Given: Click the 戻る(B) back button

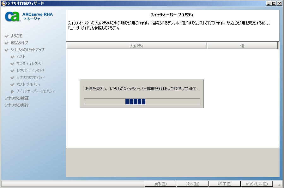Looking at the screenshot, I should click(x=160, y=184).
